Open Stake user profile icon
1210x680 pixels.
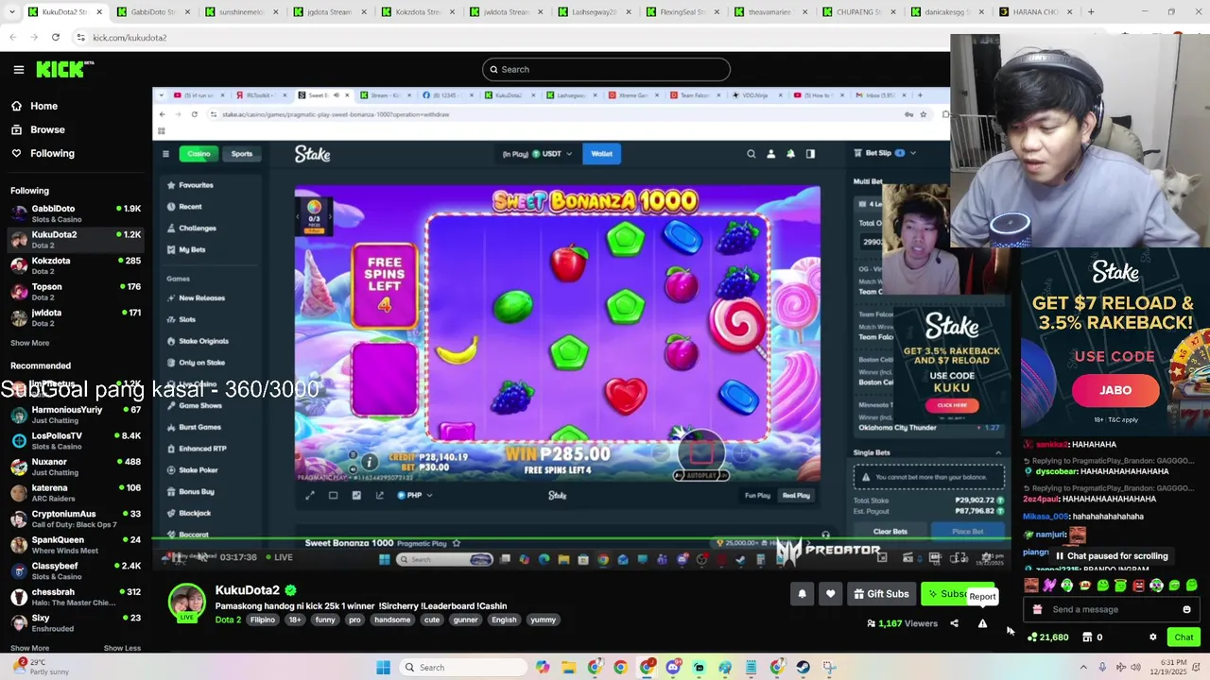(x=770, y=154)
